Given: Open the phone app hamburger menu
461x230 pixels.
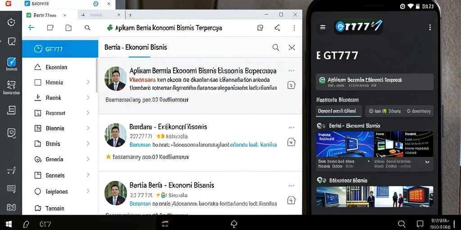Looking at the screenshot, I should pyautogui.click(x=322, y=27).
